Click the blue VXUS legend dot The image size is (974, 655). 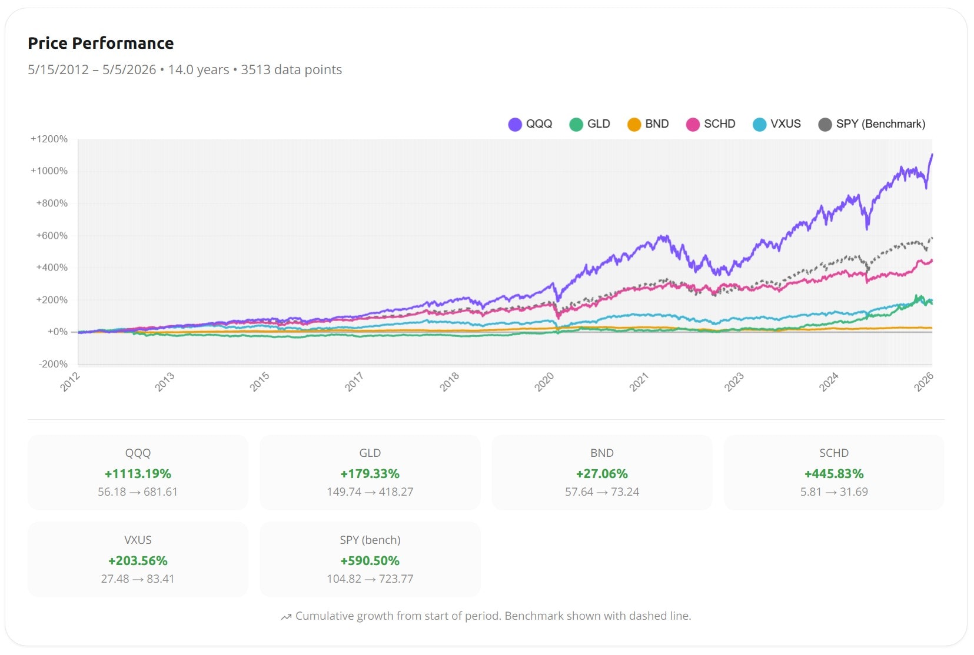click(x=760, y=125)
